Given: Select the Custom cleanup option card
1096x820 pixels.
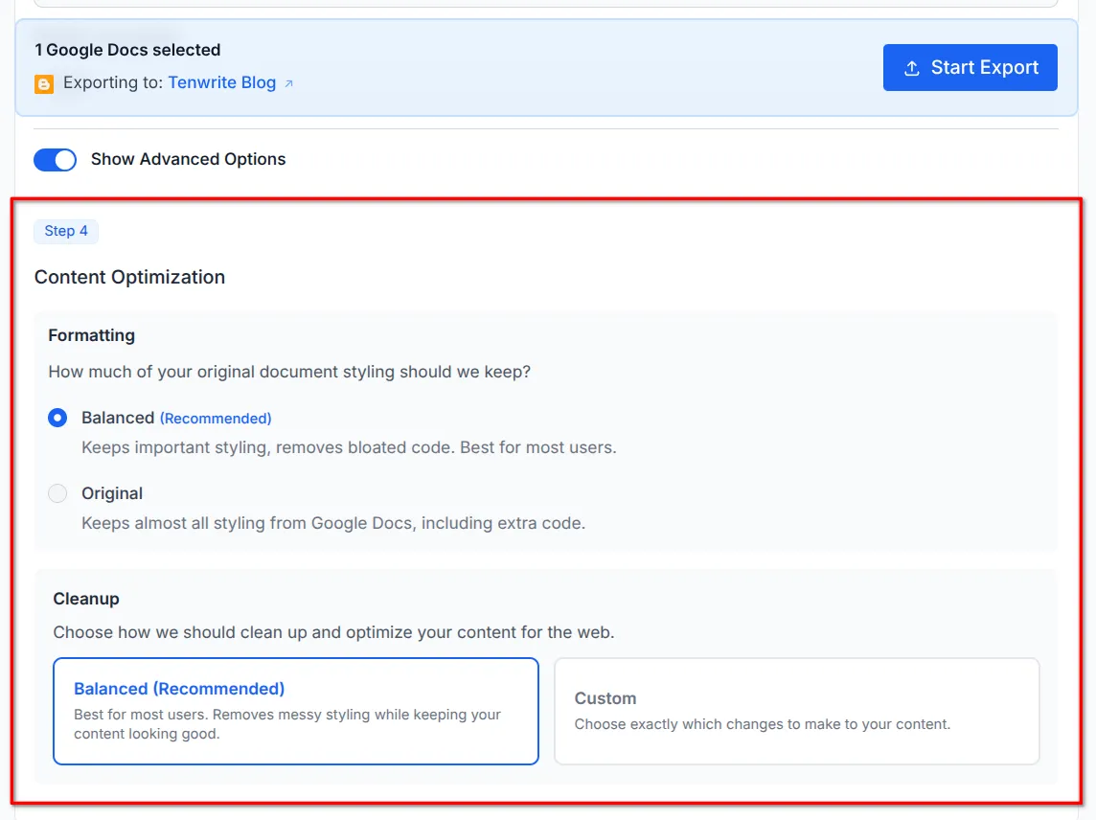Looking at the screenshot, I should (x=797, y=711).
